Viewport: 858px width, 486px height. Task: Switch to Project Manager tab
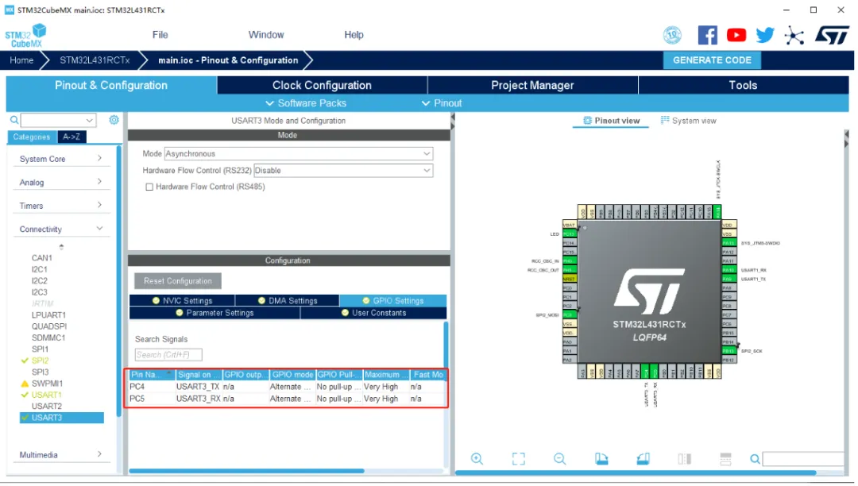(x=532, y=85)
